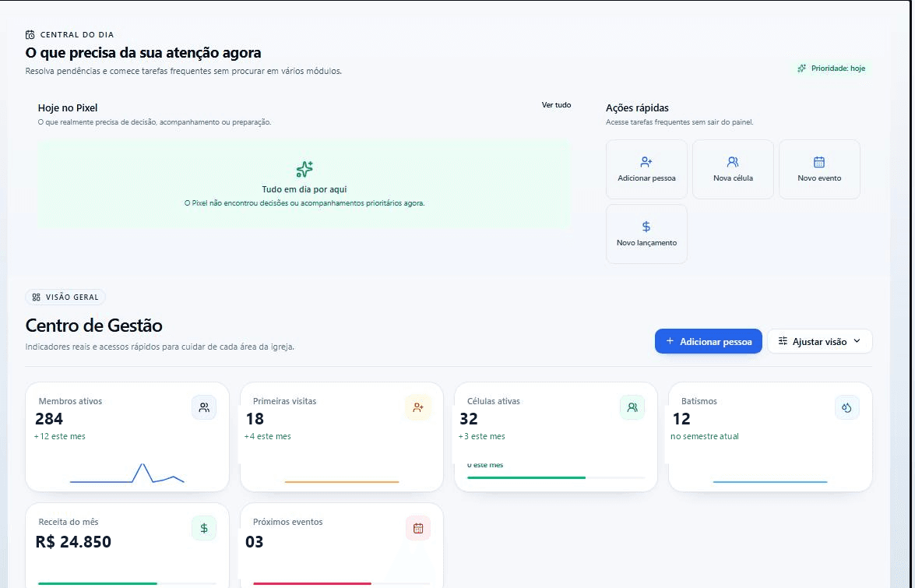This screenshot has width=915, height=588.
Task: Click the Membros ativos value 284
Action: tap(49, 419)
